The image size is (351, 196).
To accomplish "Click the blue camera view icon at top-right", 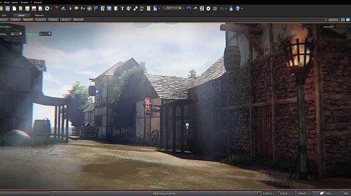I will (348, 20).
